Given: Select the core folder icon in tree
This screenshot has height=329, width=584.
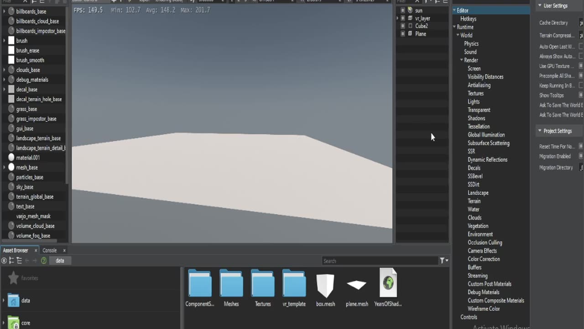Looking at the screenshot, I should (14, 323).
